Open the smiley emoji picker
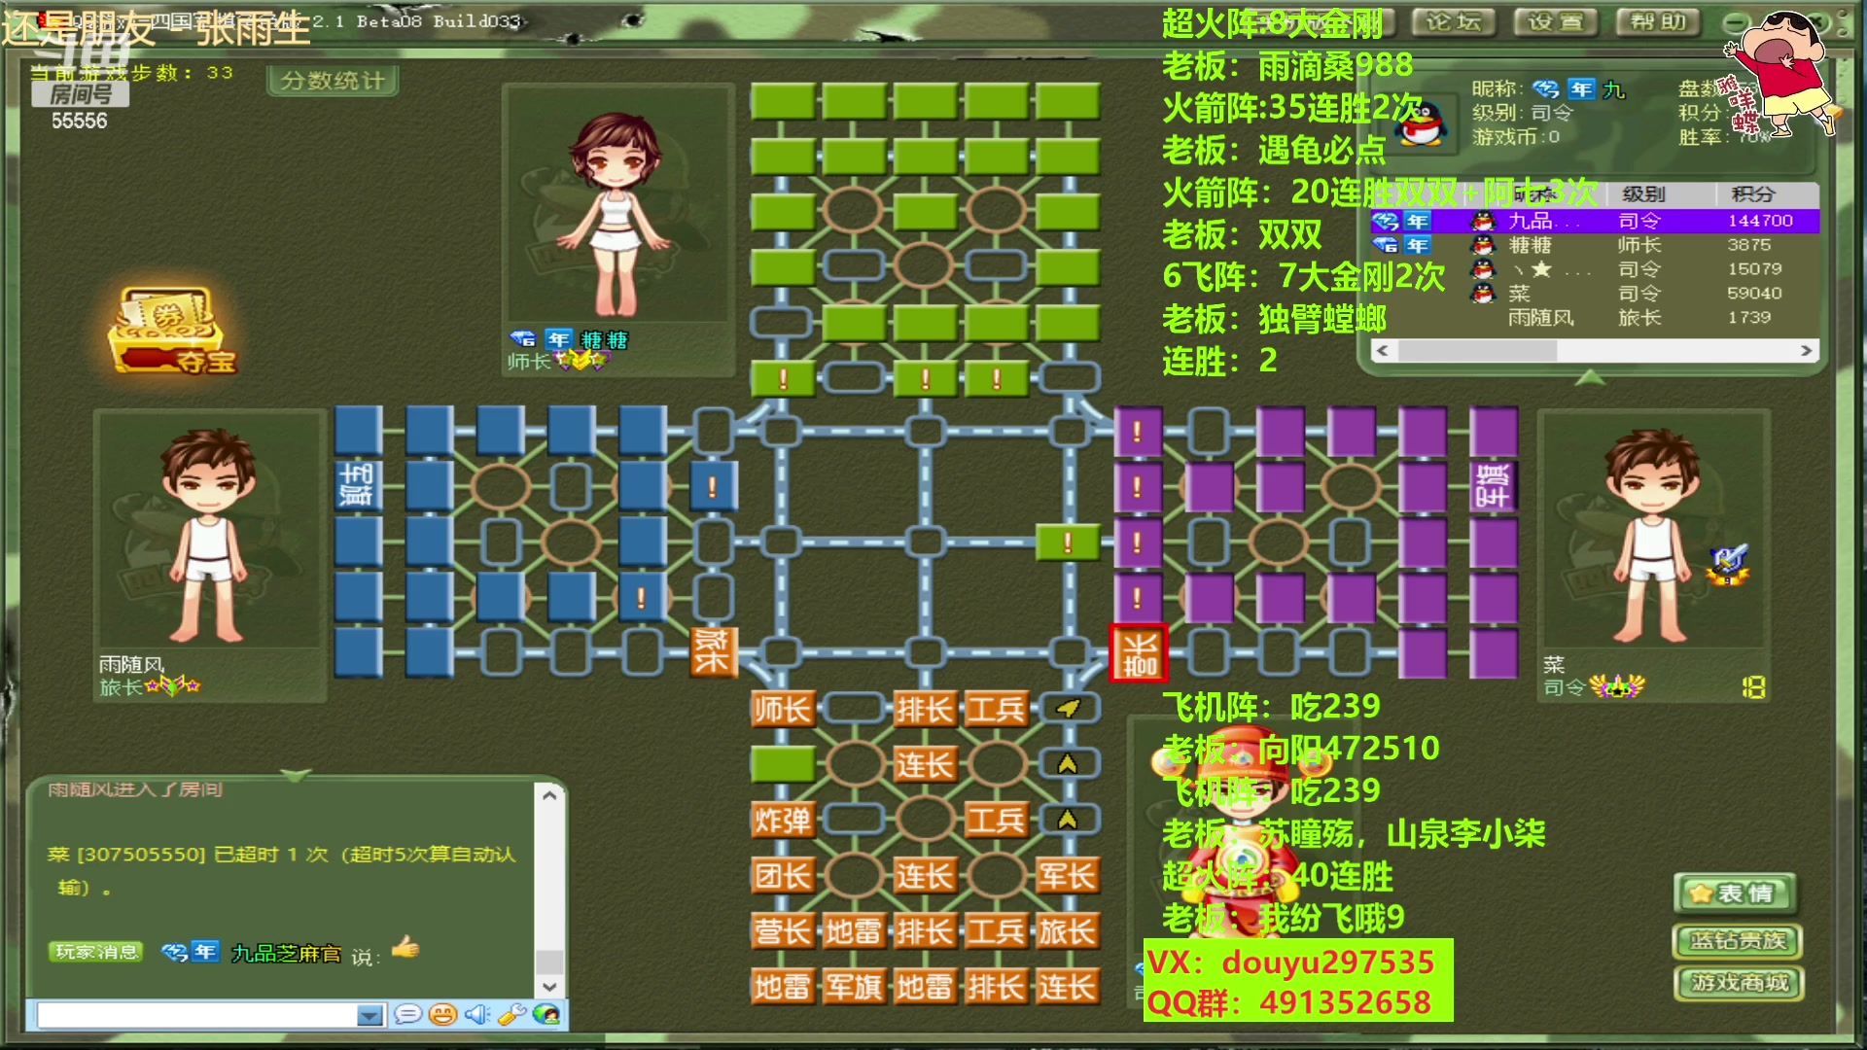This screenshot has width=1867, height=1050. point(442,1015)
